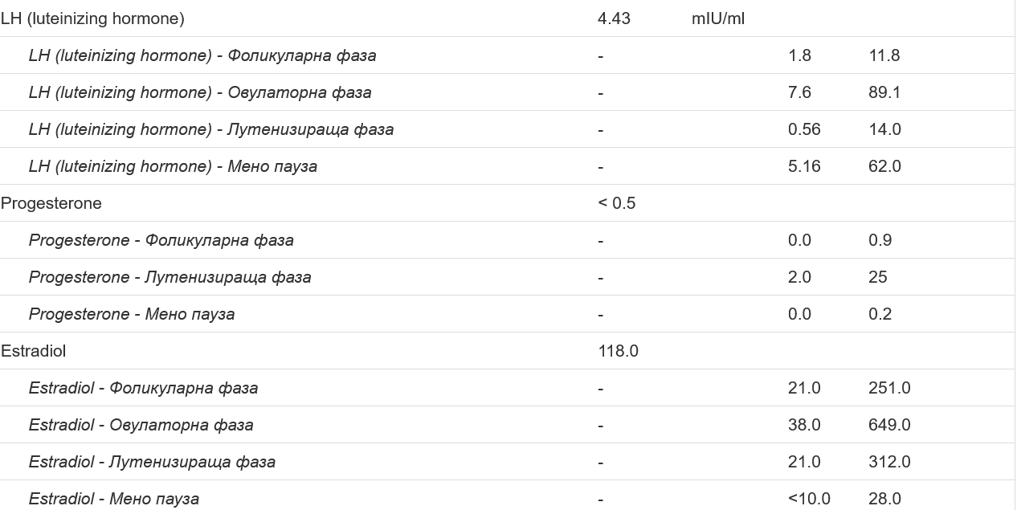Select the LH result value 4.43
The width and height of the screenshot is (1017, 510).
(x=614, y=18)
